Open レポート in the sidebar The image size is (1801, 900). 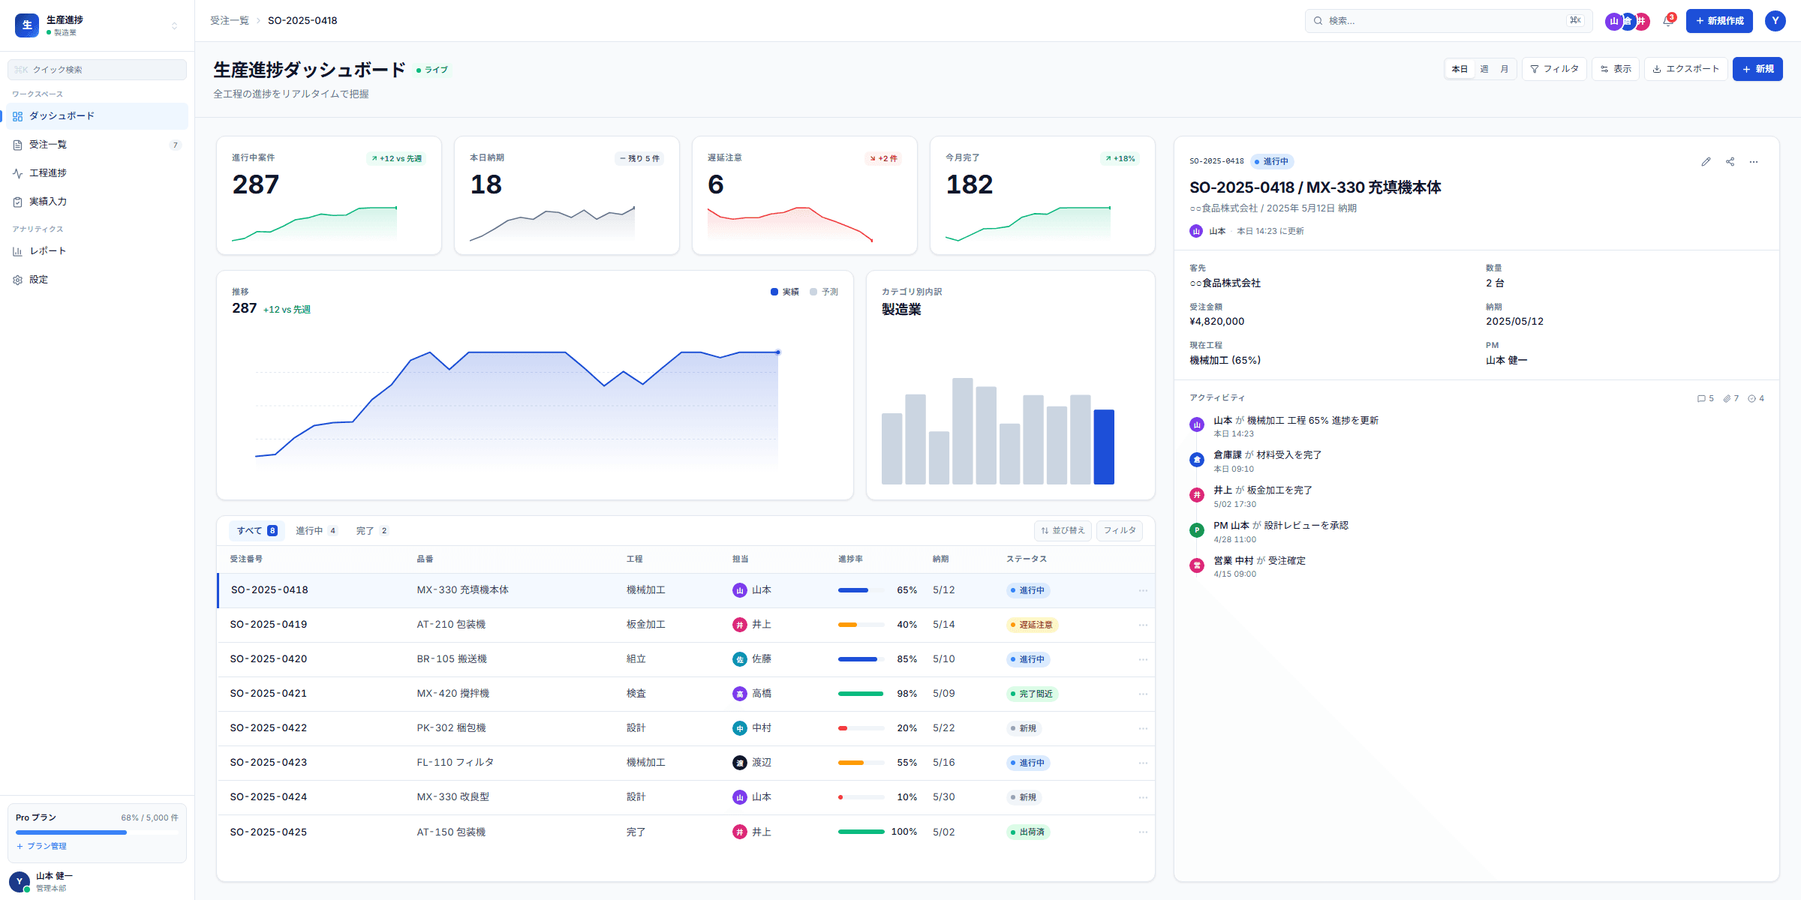coord(98,251)
